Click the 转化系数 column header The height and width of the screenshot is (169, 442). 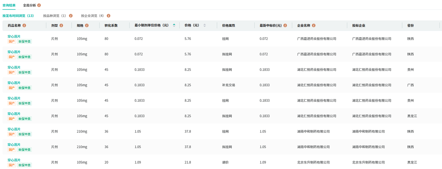[x=111, y=25]
